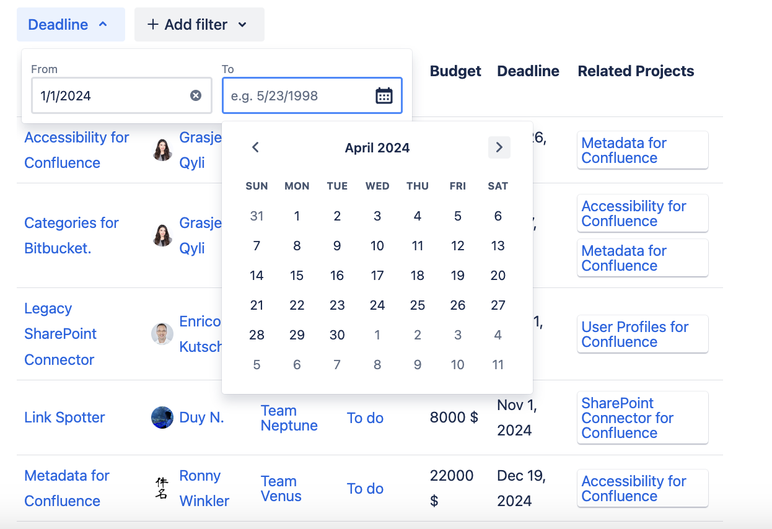This screenshot has height=529, width=772.
Task: Click Ronny Winkler's avatar icon
Action: coord(162,488)
